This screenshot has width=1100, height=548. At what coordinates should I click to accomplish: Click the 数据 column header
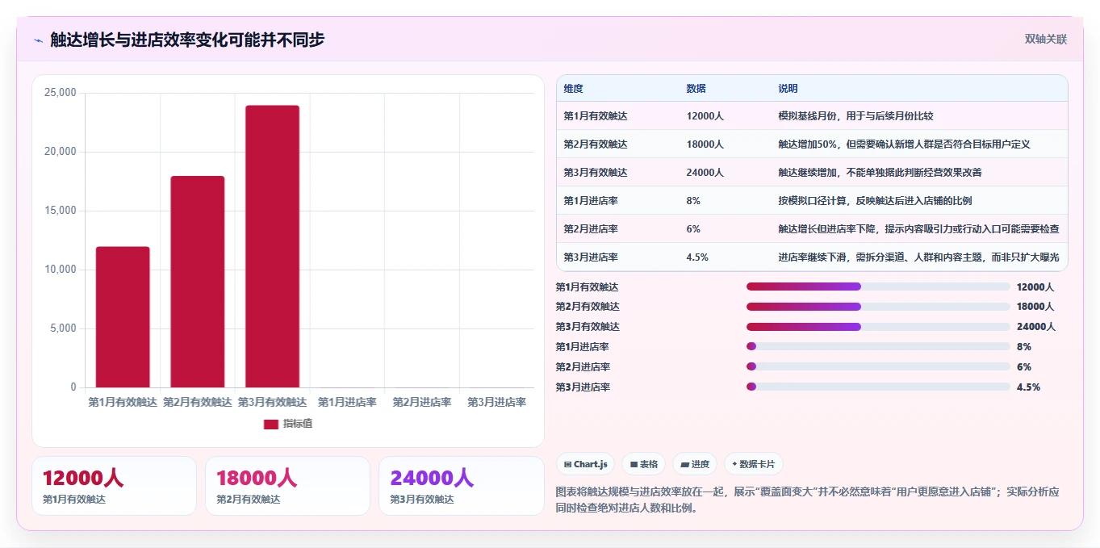pyautogui.click(x=696, y=88)
